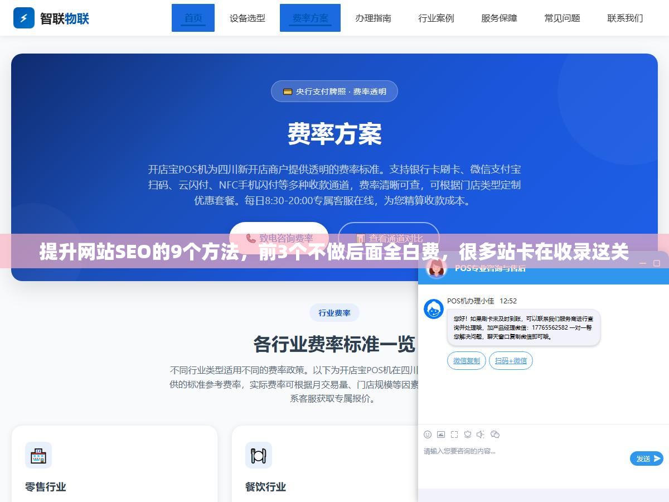The height and width of the screenshot is (502, 669).
Task: Click the 查看通道对比 hero button
Action: 389,238
